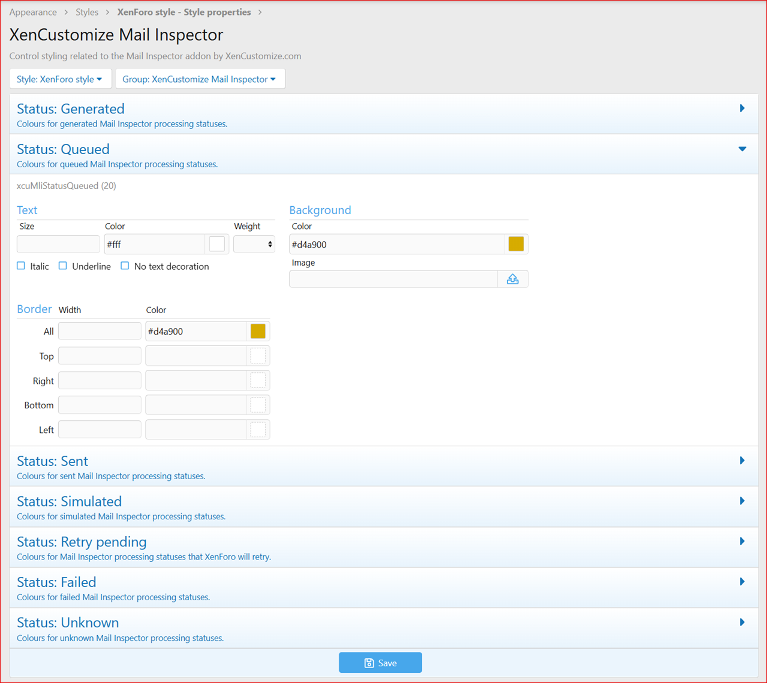Click 'Colours for queued Mail Inspector' description
Image resolution: width=767 pixels, height=683 pixels.
click(x=117, y=164)
